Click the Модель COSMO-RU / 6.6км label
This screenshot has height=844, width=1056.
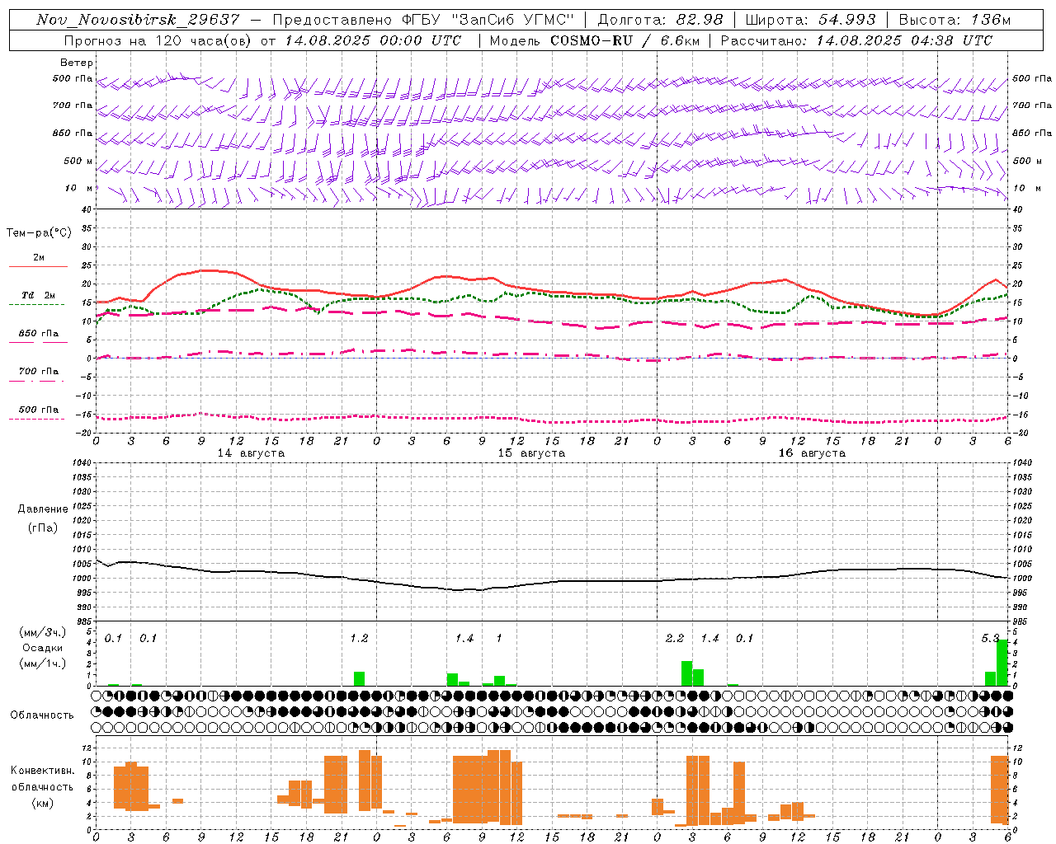594,40
